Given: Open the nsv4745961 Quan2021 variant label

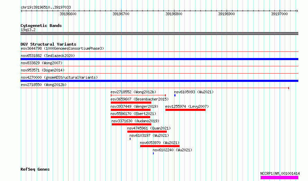Looking at the screenshot, I should click(x=149, y=128).
